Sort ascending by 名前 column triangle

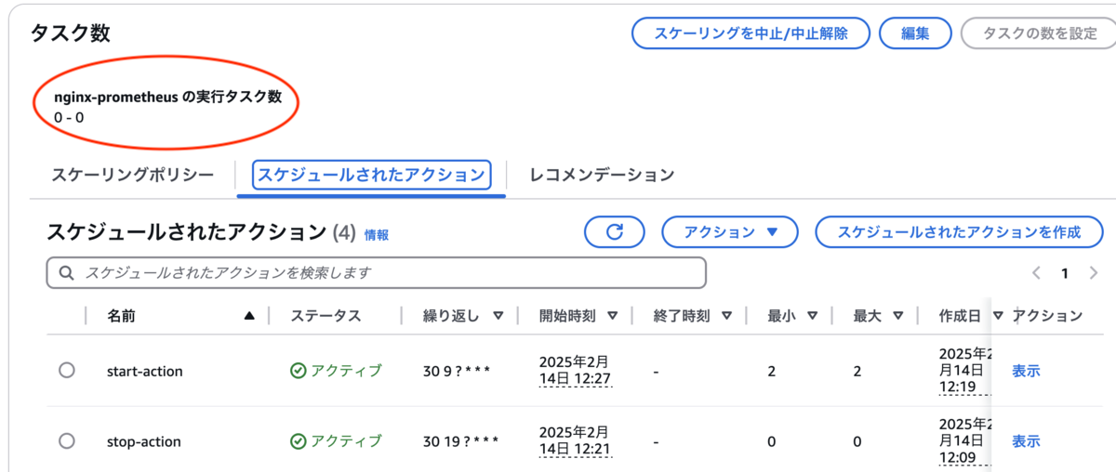point(248,316)
